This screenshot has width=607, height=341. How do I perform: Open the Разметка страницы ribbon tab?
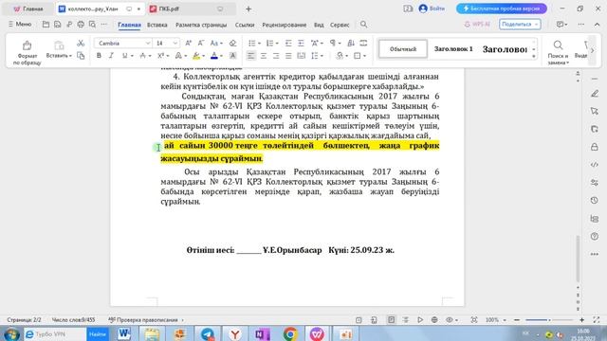click(x=201, y=25)
